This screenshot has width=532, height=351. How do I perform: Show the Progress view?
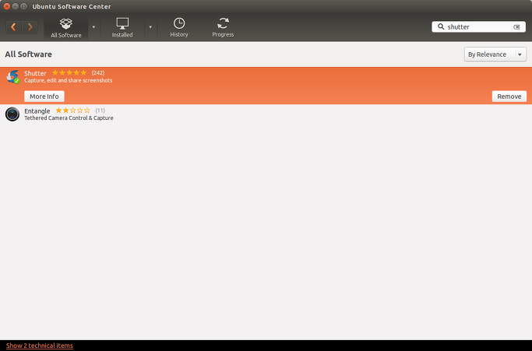point(223,27)
